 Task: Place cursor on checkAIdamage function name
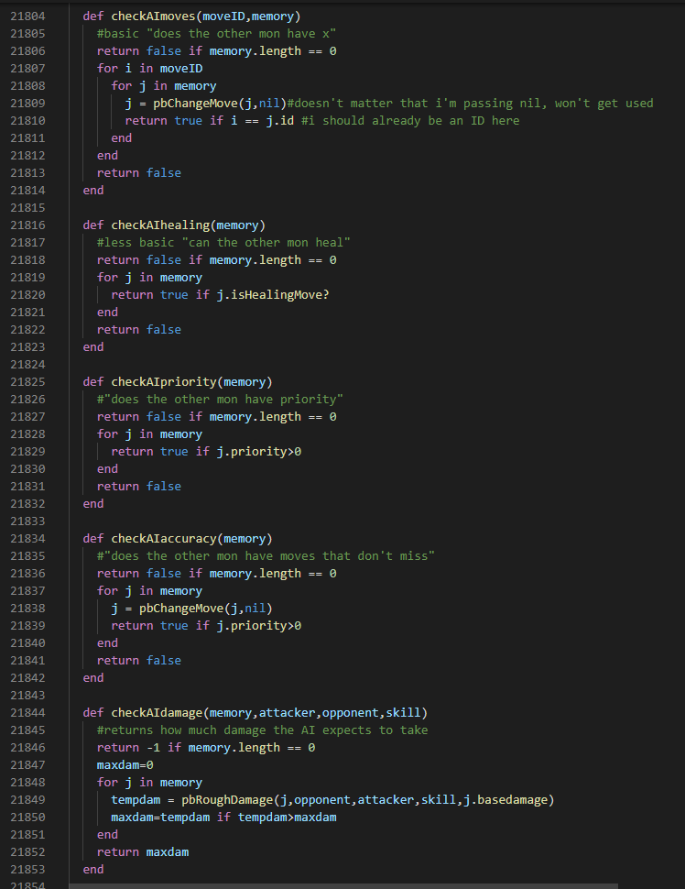click(x=157, y=713)
